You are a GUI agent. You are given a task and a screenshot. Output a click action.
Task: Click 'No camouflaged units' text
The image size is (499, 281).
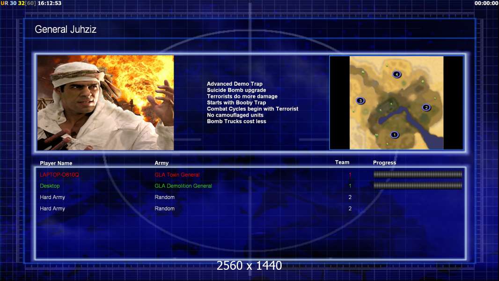235,115
